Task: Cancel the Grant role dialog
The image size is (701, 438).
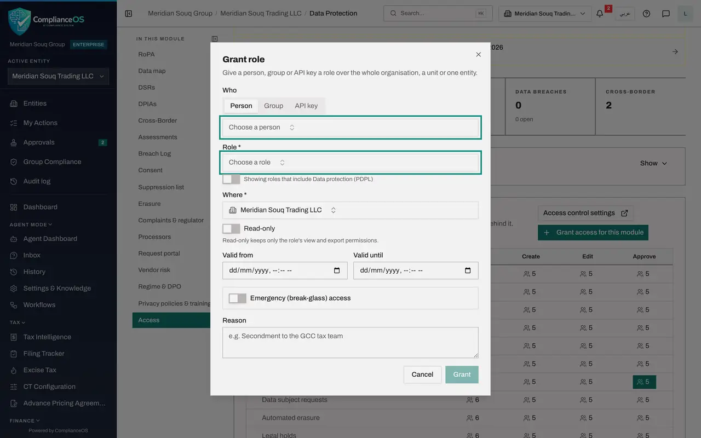Action: click(422, 374)
